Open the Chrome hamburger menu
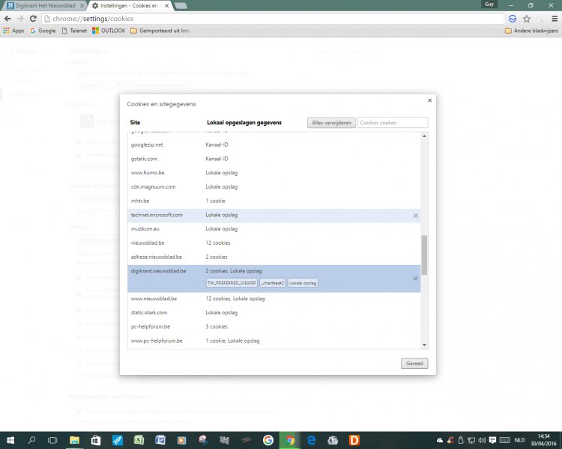Viewport: 562px width, 449px height. 553,19
